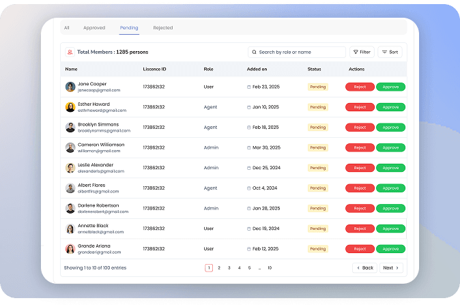460x307 pixels.
Task: Reject Esther Howard's request
Action: tap(360, 107)
